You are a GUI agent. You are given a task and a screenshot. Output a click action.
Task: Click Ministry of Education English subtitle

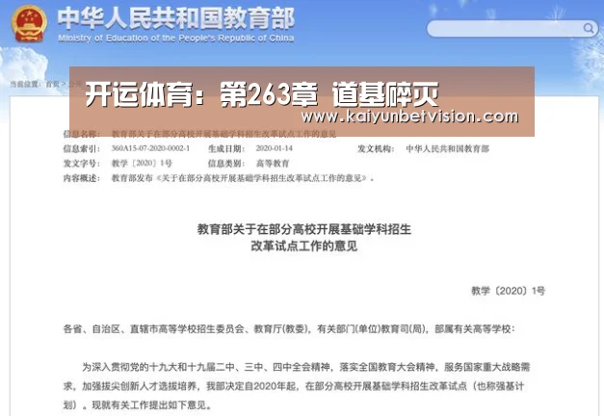[x=176, y=39]
